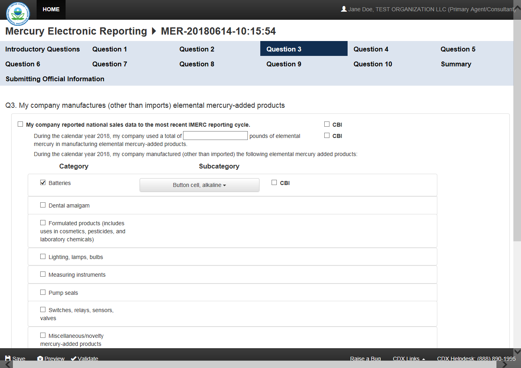
Task: Click the horizontal scrollbar right arrow
Action: (505, 364)
